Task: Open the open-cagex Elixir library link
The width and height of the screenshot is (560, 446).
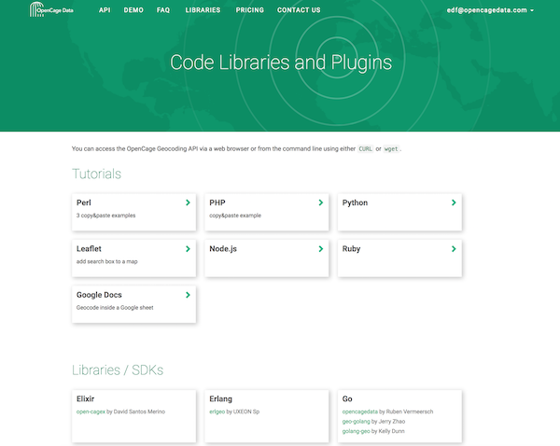Action: (91, 411)
